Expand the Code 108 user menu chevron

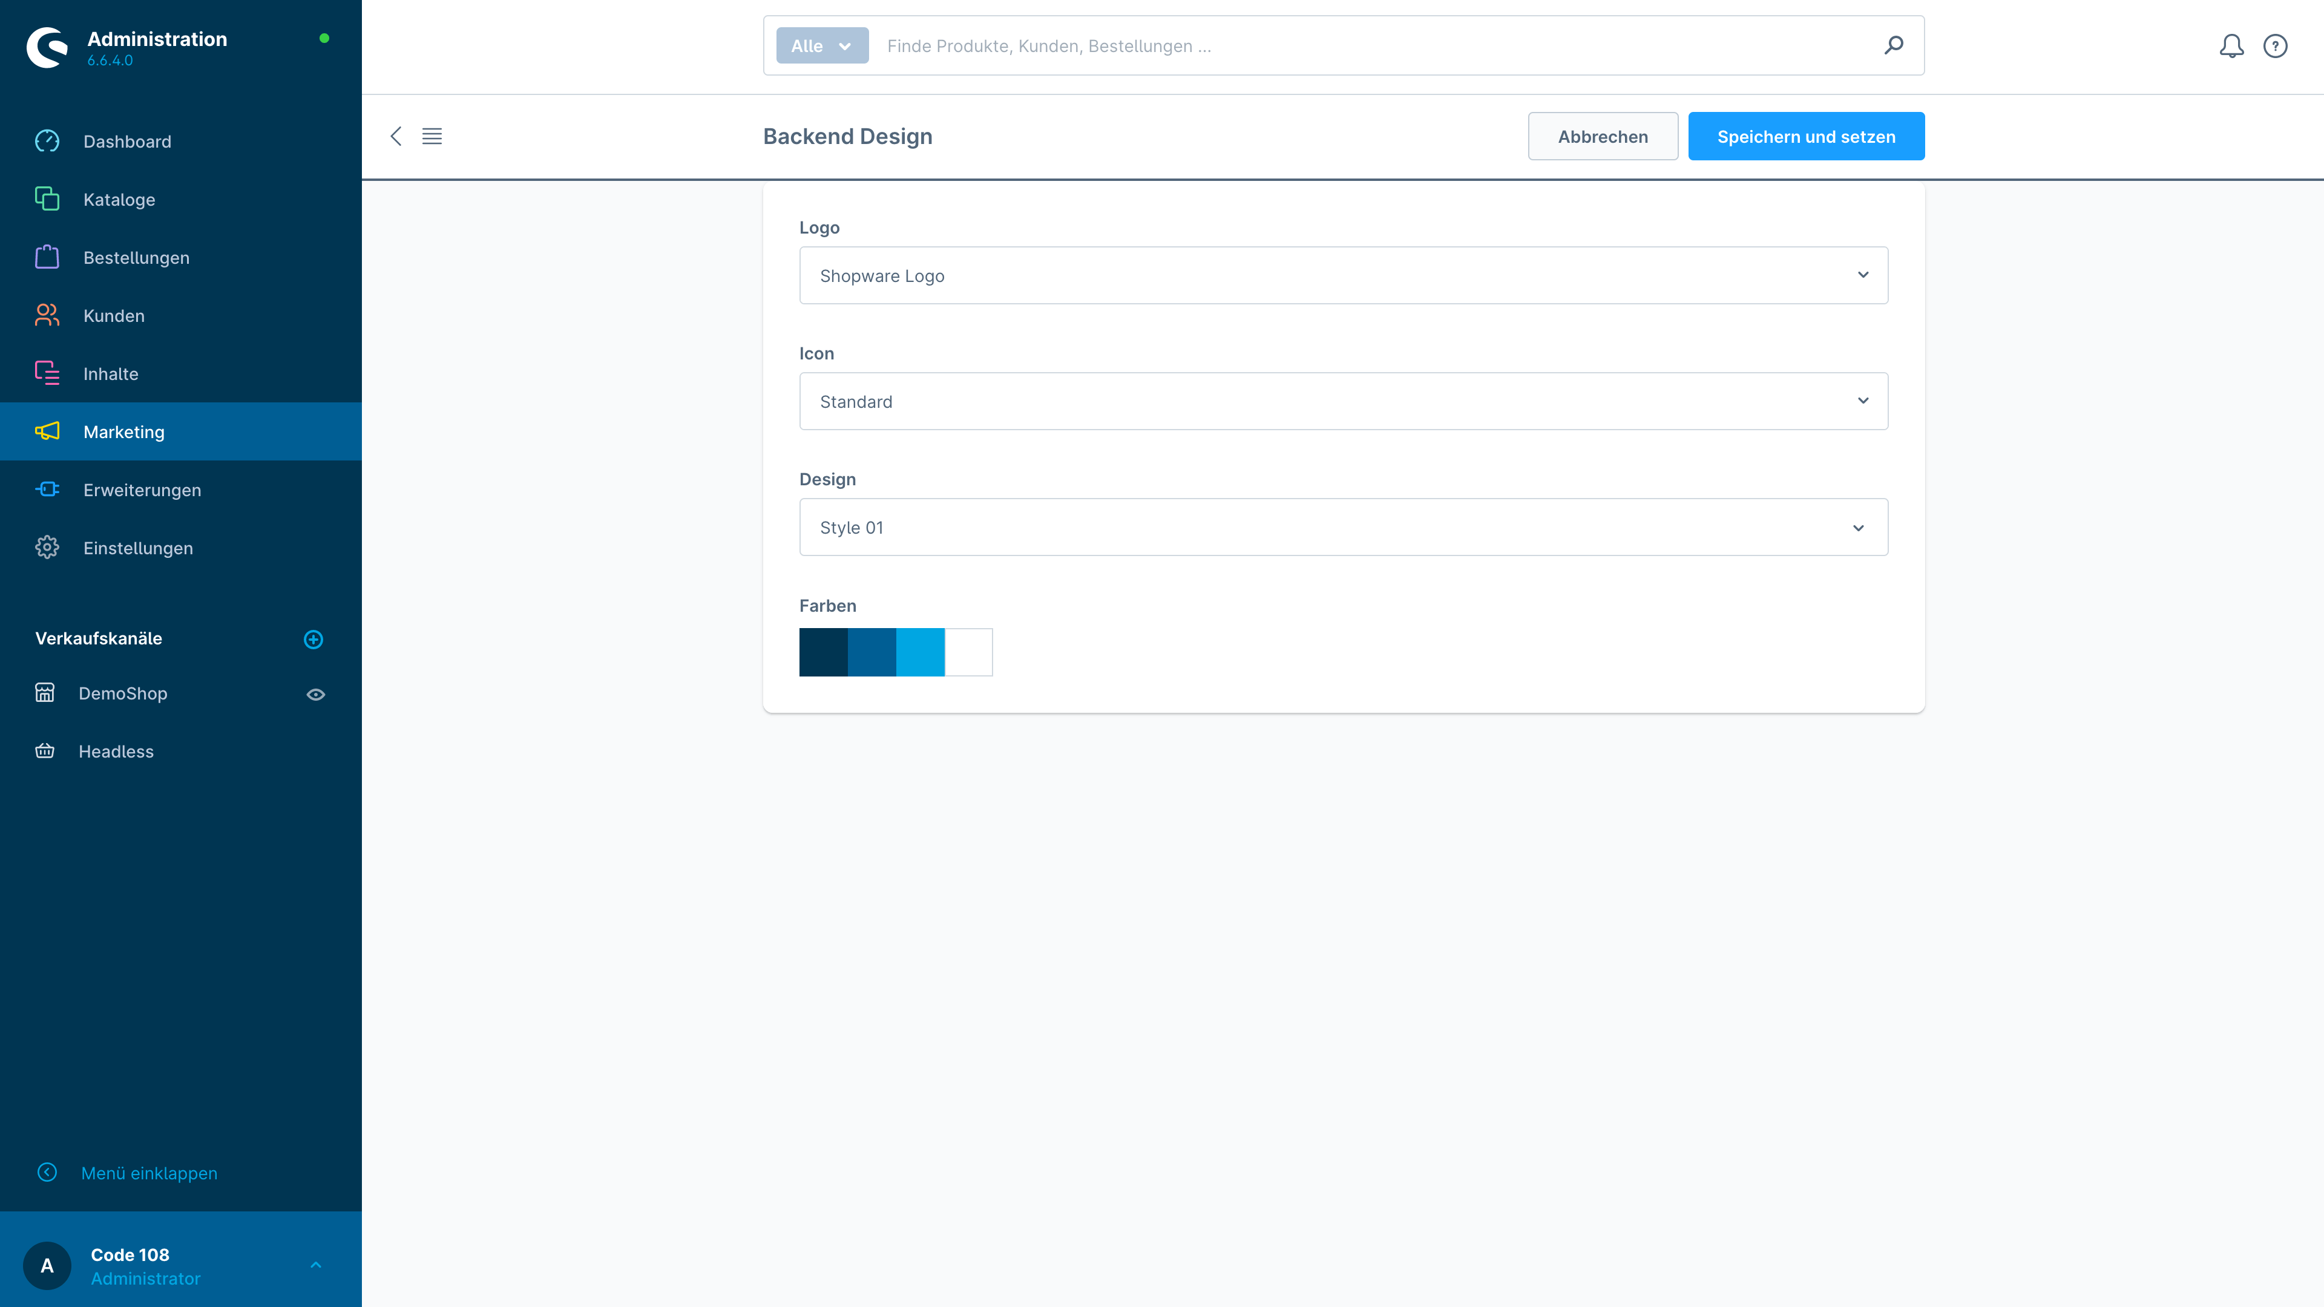(x=316, y=1265)
